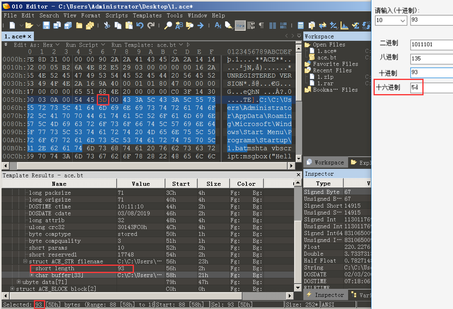The width and height of the screenshot is (453, 309).
Task: Click the Save file floppy icon
Action: (46, 25)
